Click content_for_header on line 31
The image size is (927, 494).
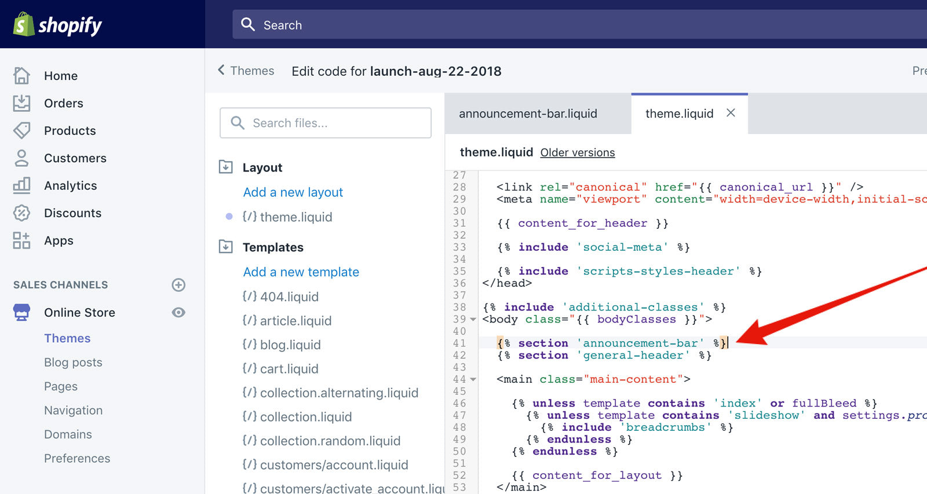582,224
